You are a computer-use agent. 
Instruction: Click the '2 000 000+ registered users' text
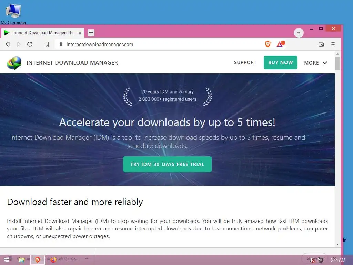168,99
